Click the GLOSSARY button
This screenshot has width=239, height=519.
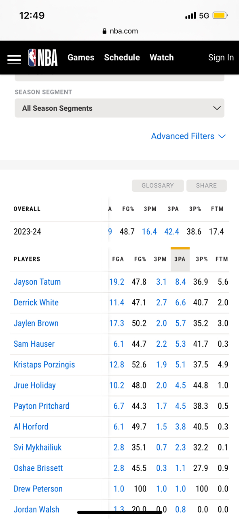[158, 186]
